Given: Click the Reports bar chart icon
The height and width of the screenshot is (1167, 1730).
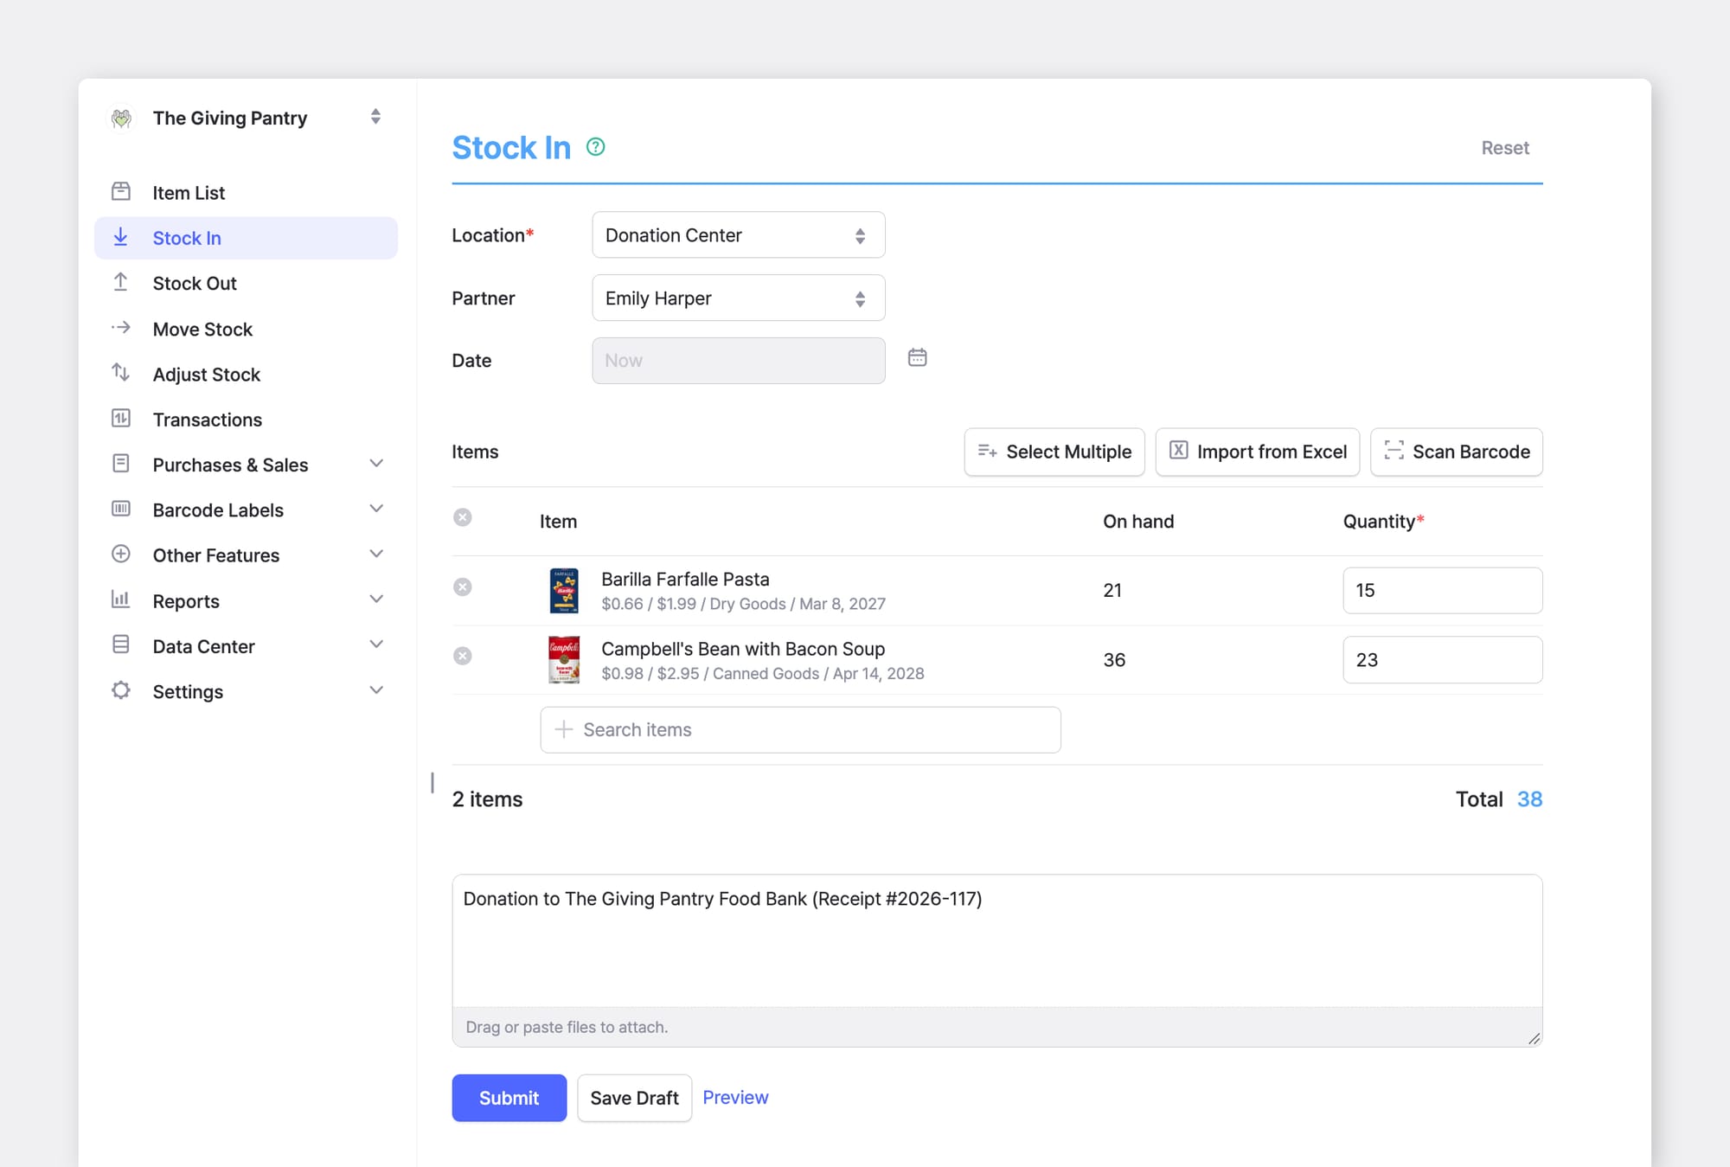Looking at the screenshot, I should tap(121, 600).
